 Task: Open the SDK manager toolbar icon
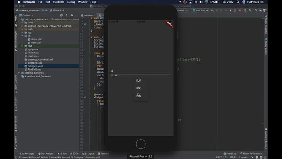click(x=250, y=11)
